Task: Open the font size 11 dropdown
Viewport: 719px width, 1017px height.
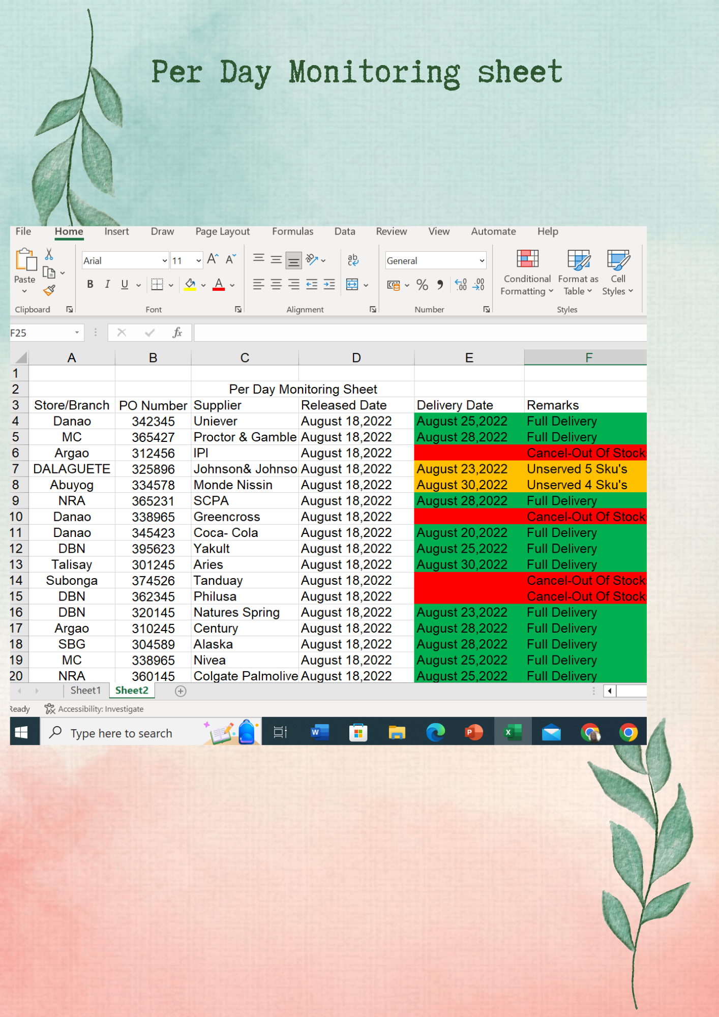Action: [198, 261]
